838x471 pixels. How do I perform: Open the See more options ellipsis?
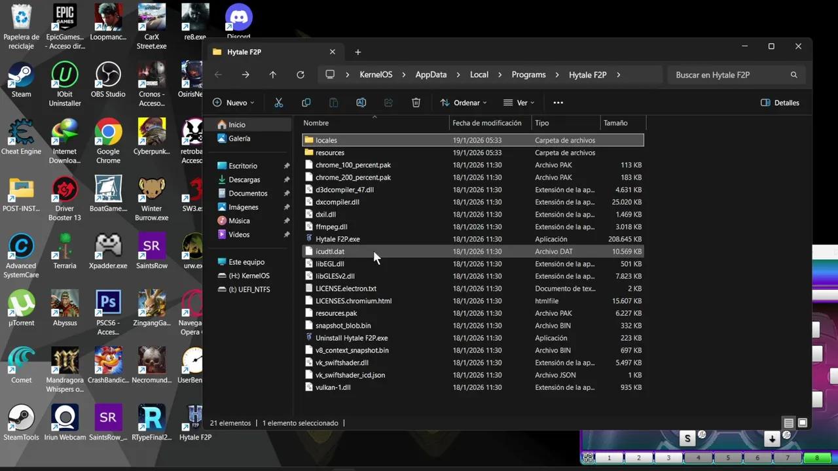558,103
